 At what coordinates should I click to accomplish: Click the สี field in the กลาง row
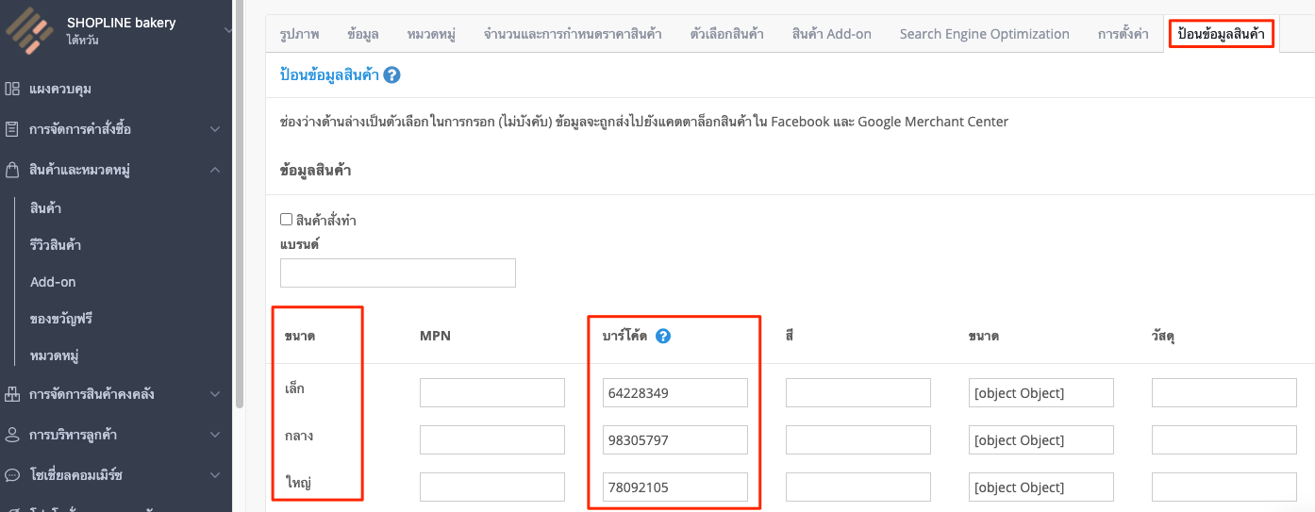coord(858,440)
